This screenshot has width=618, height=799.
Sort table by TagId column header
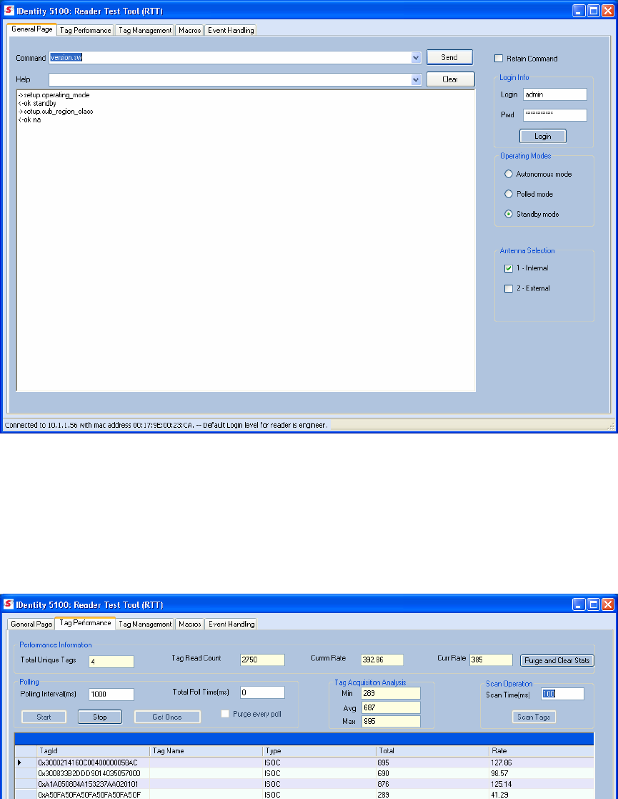(94, 751)
